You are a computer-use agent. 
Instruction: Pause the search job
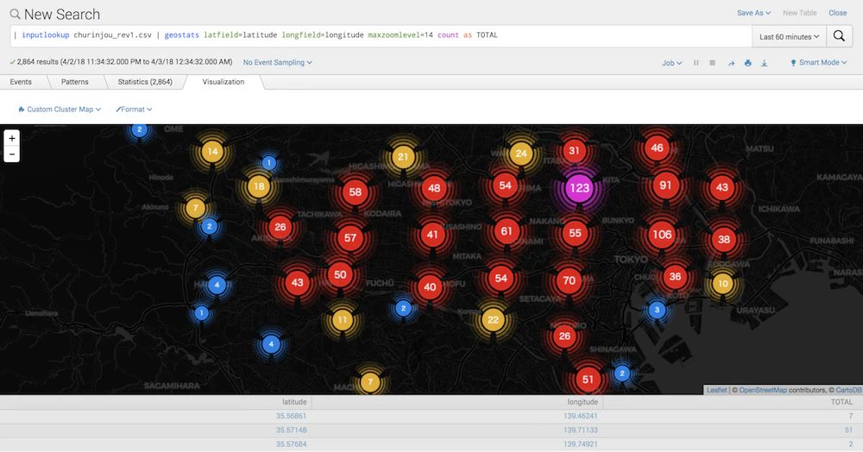696,63
